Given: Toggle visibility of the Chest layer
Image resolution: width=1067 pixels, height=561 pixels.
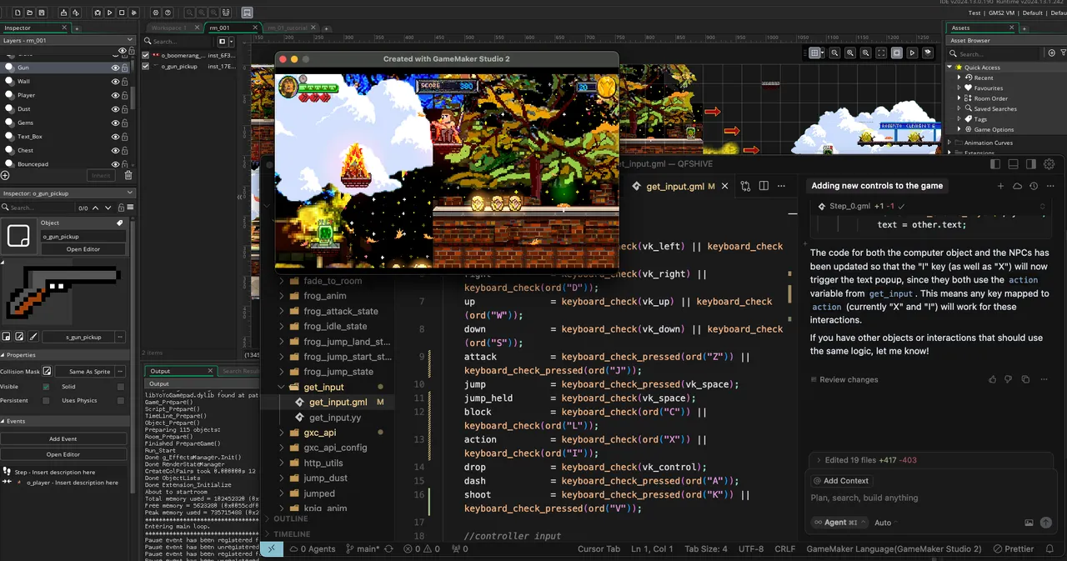Looking at the screenshot, I should (x=116, y=151).
